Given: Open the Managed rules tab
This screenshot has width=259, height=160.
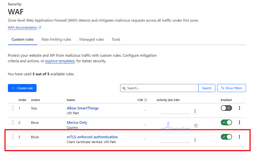Looking at the screenshot, I should click(x=92, y=39).
